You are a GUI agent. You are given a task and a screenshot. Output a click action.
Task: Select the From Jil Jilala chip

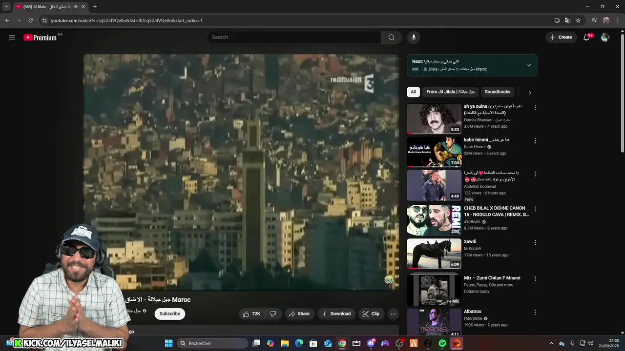[x=451, y=92]
